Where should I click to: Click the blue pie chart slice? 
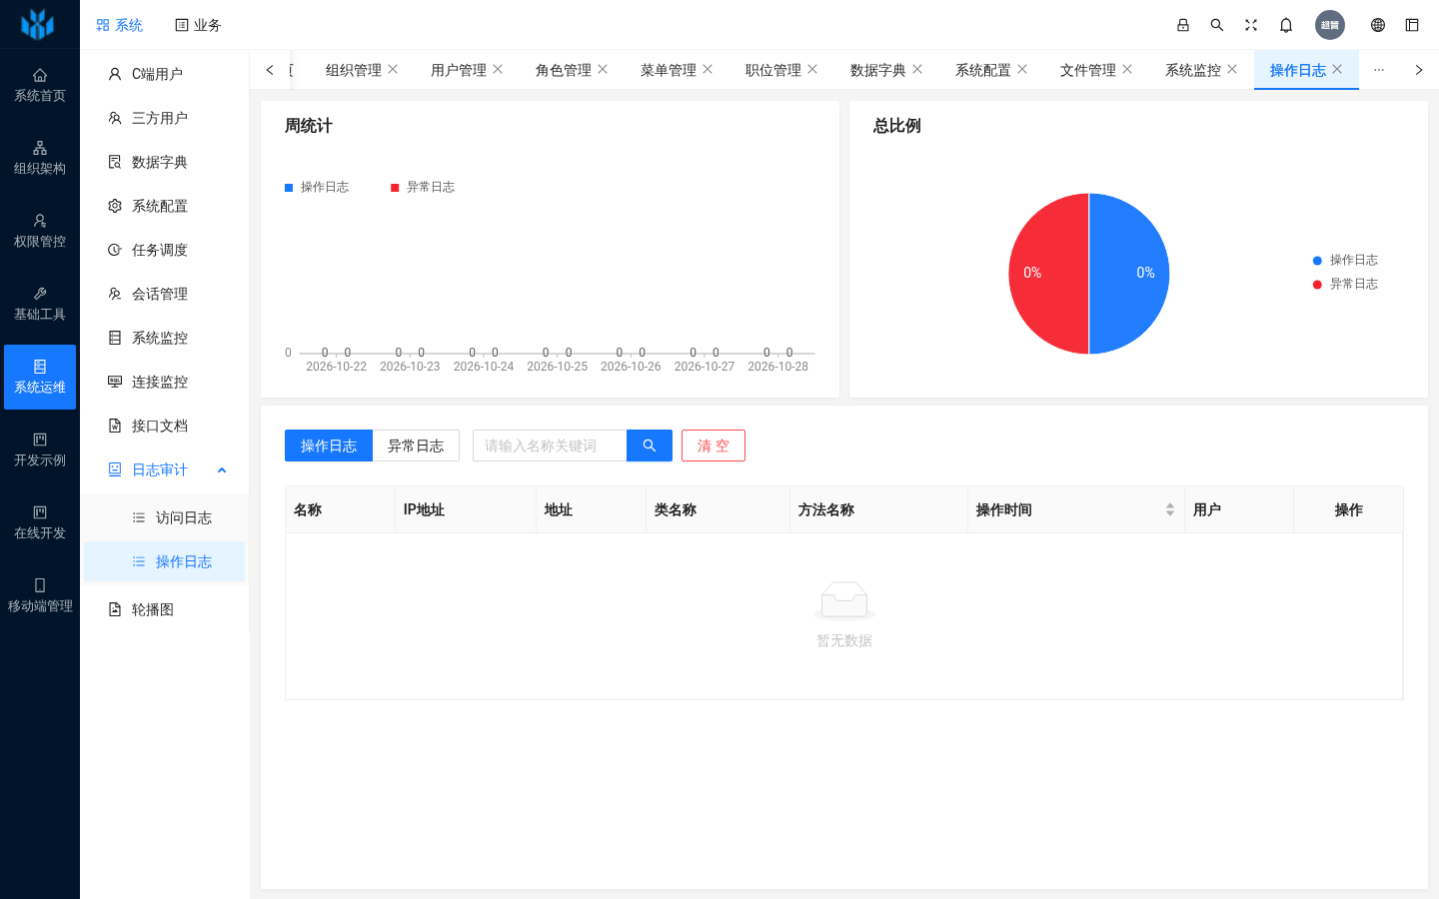click(1129, 274)
